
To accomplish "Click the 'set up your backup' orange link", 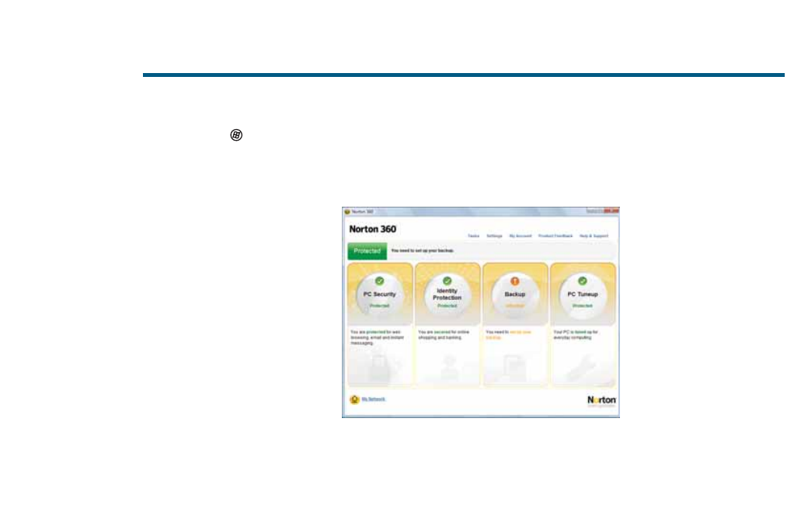I will click(x=508, y=335).
